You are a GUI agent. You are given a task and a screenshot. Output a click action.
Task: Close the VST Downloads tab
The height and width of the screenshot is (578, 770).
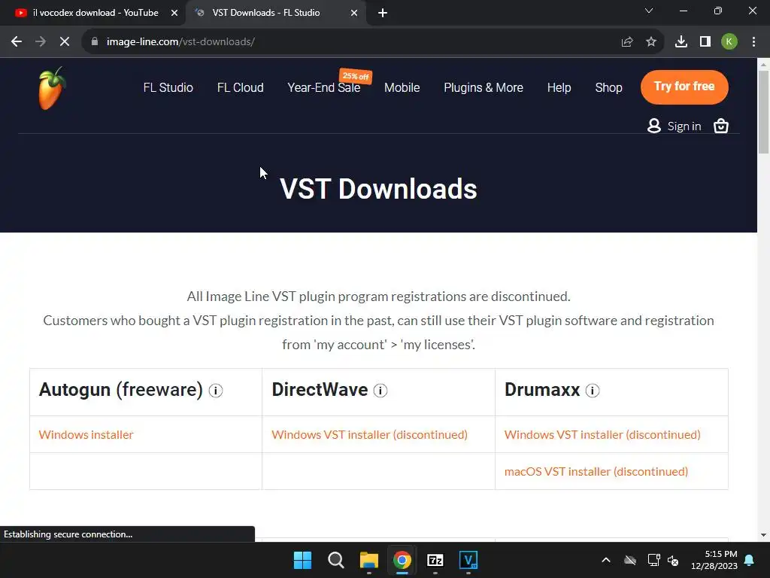[354, 13]
